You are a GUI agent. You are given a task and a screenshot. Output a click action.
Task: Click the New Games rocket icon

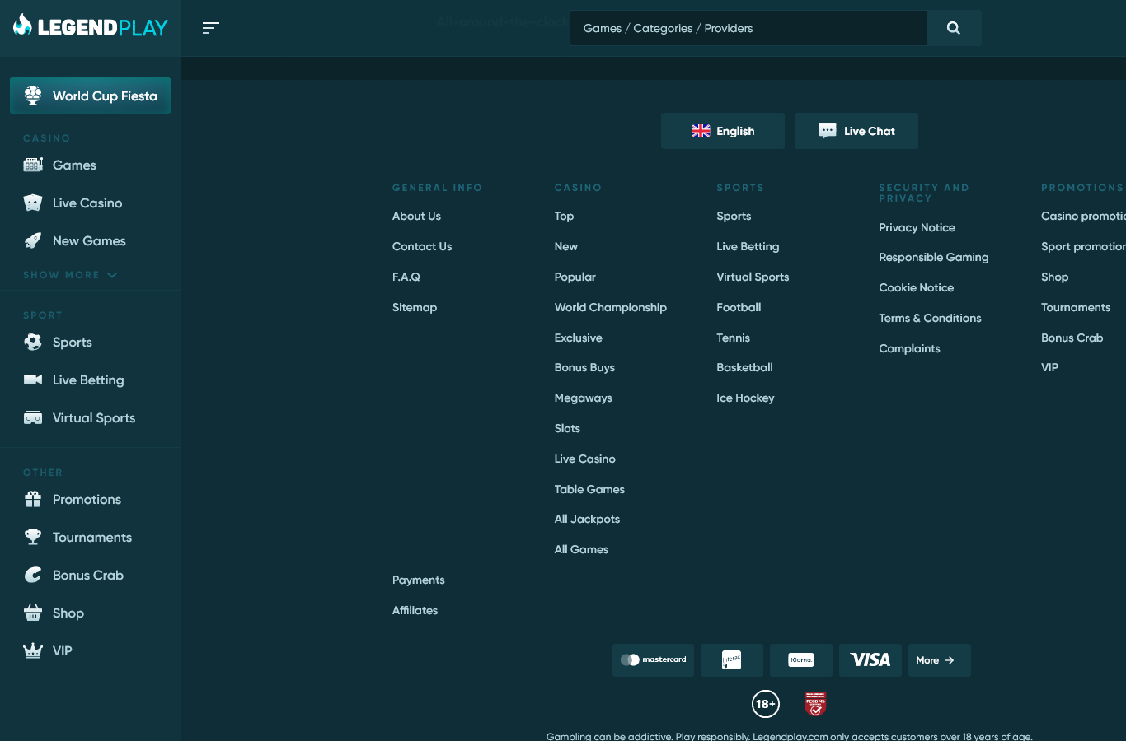pos(33,240)
